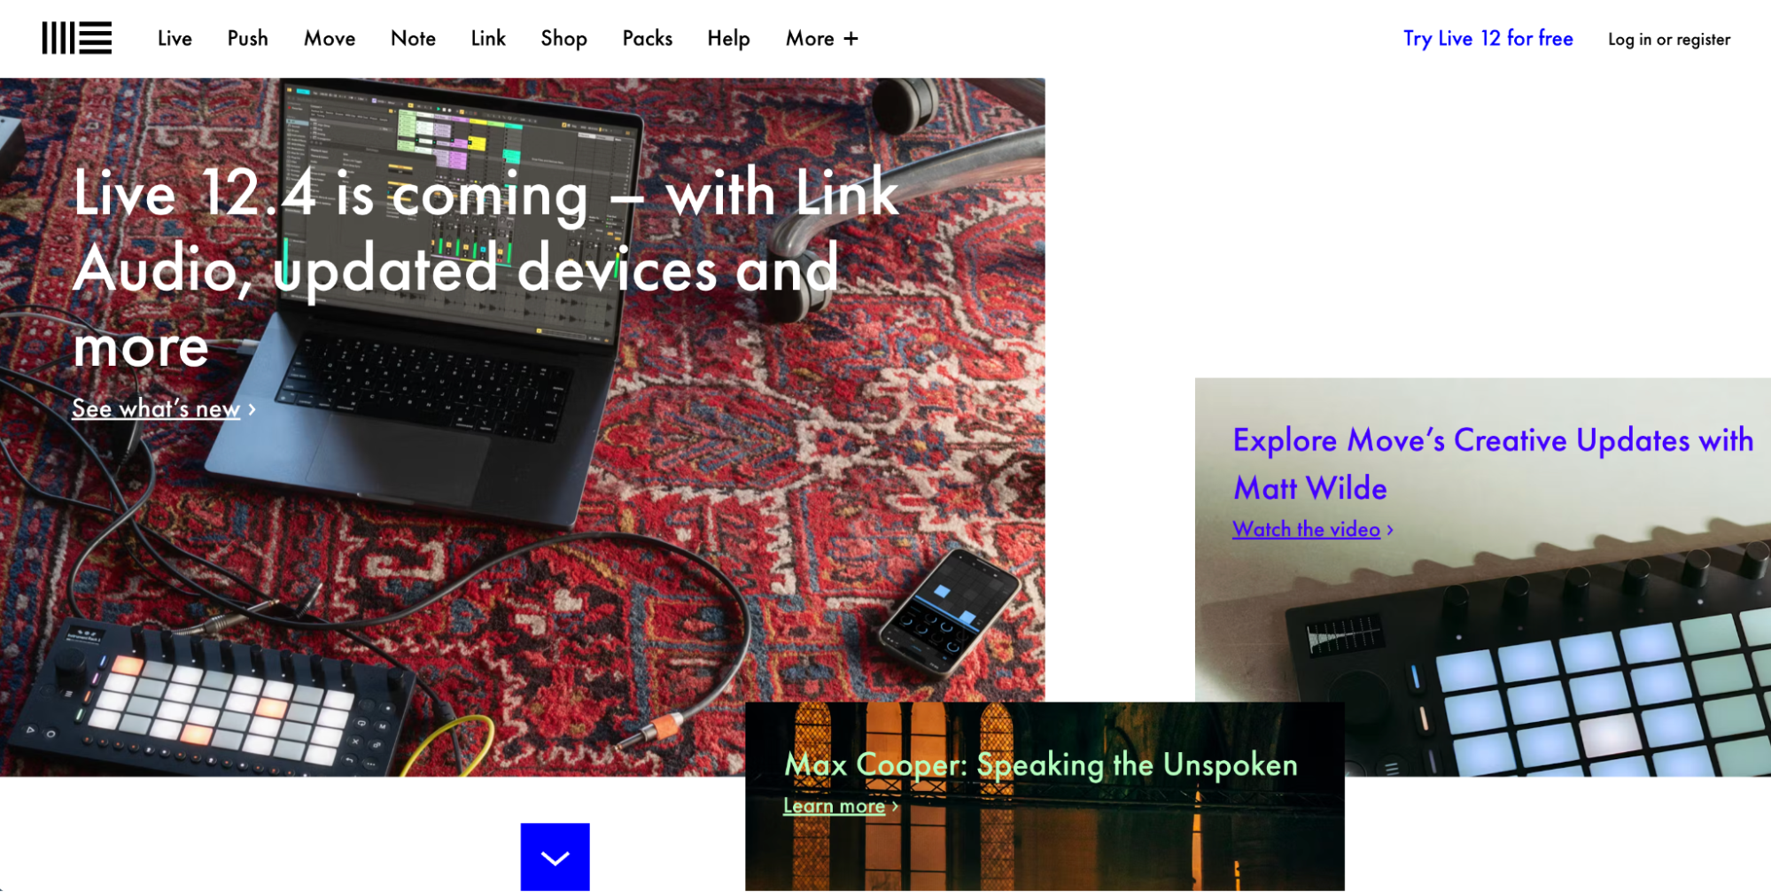Viewport: 1771px width, 892px height.
Task: Follow the See what's new link
Action: 156,408
